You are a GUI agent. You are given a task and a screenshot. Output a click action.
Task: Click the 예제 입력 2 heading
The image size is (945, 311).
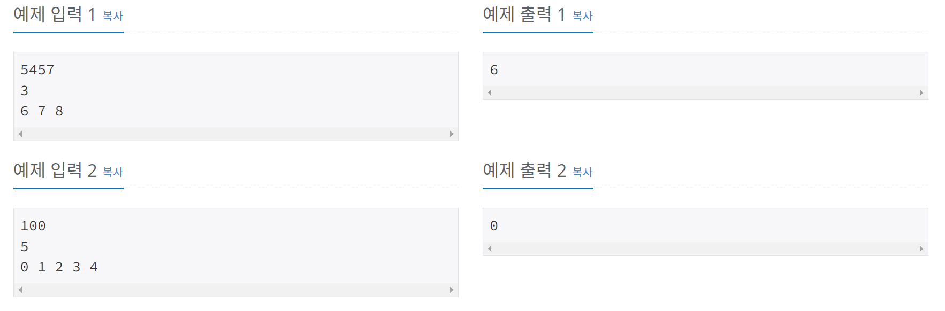click(55, 171)
